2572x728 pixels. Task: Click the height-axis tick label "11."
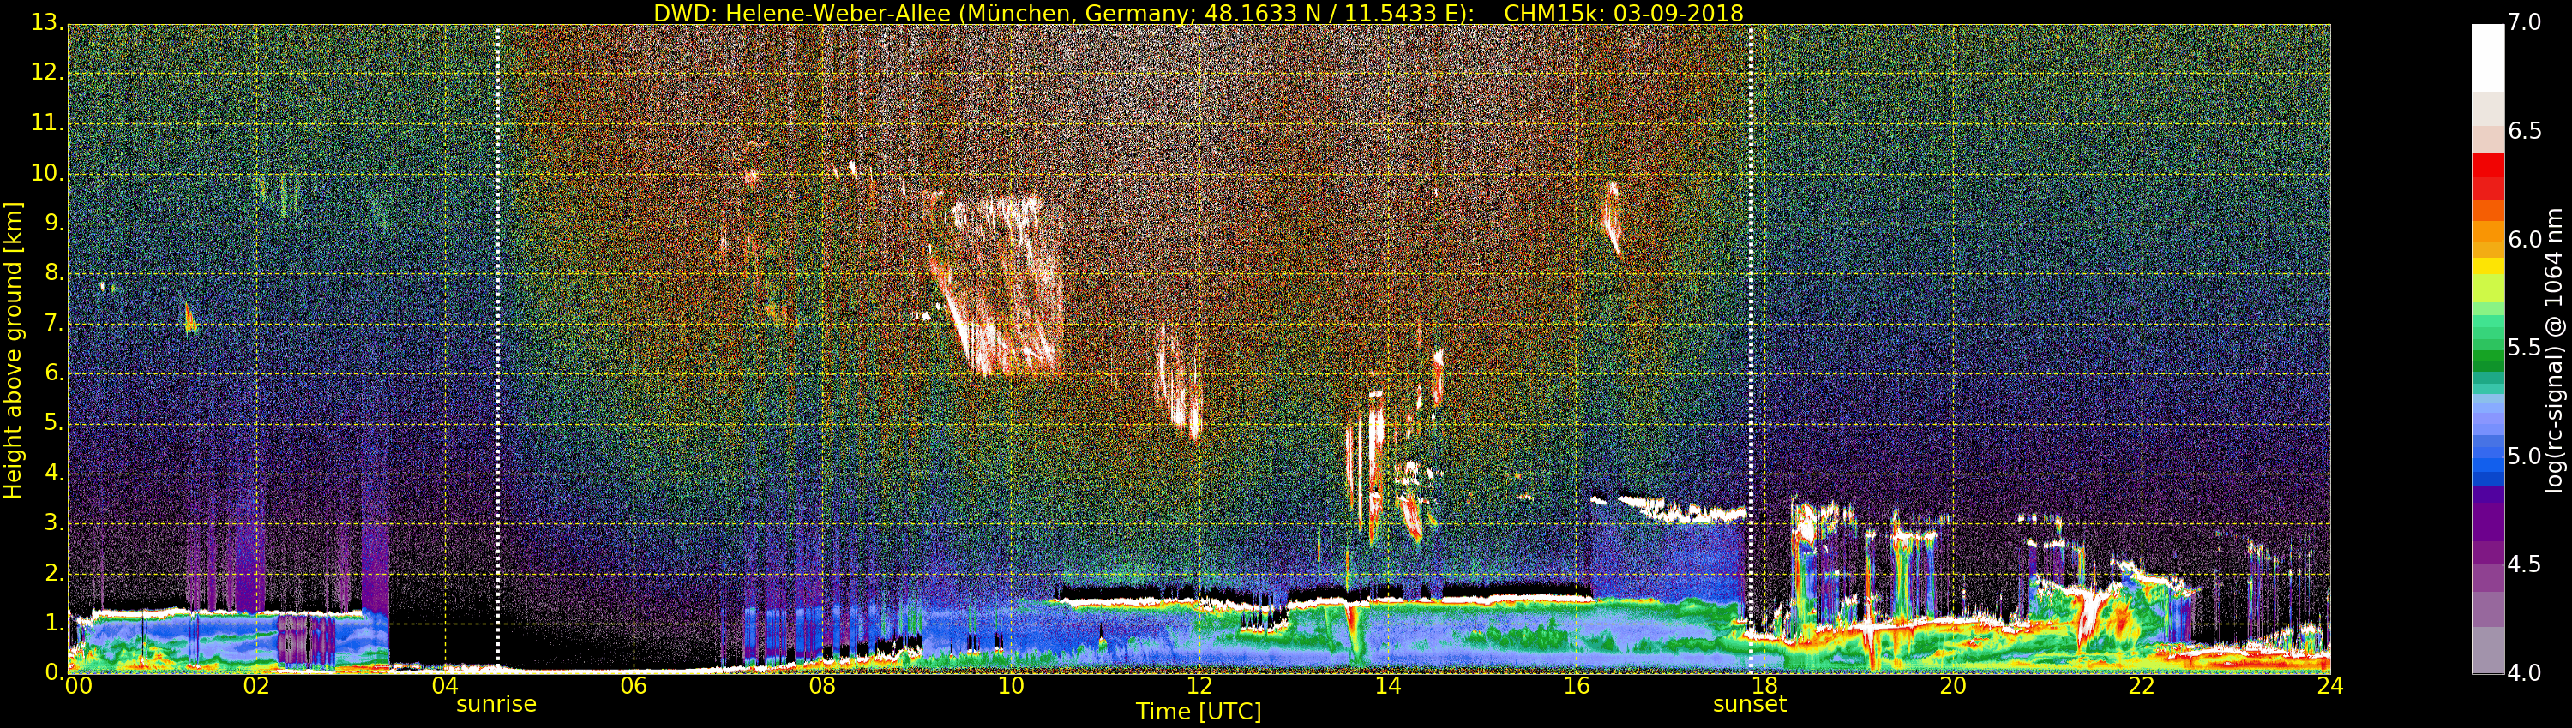(x=47, y=122)
